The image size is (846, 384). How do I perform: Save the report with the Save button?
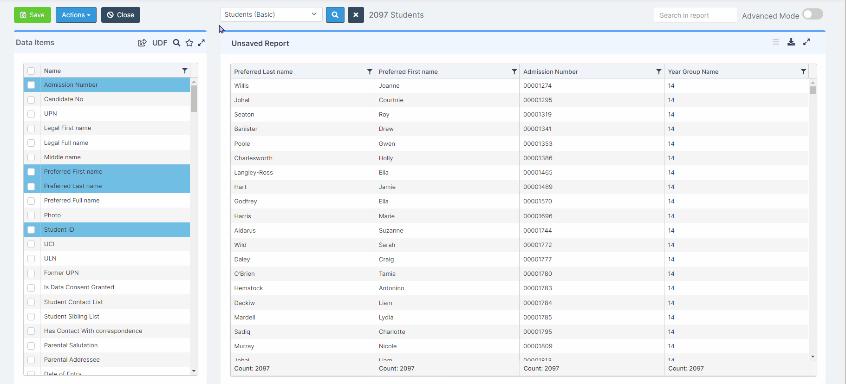click(x=33, y=15)
